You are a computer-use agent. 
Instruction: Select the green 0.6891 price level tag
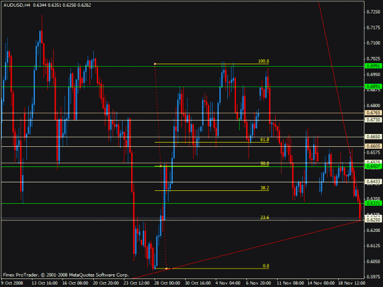[373, 86]
